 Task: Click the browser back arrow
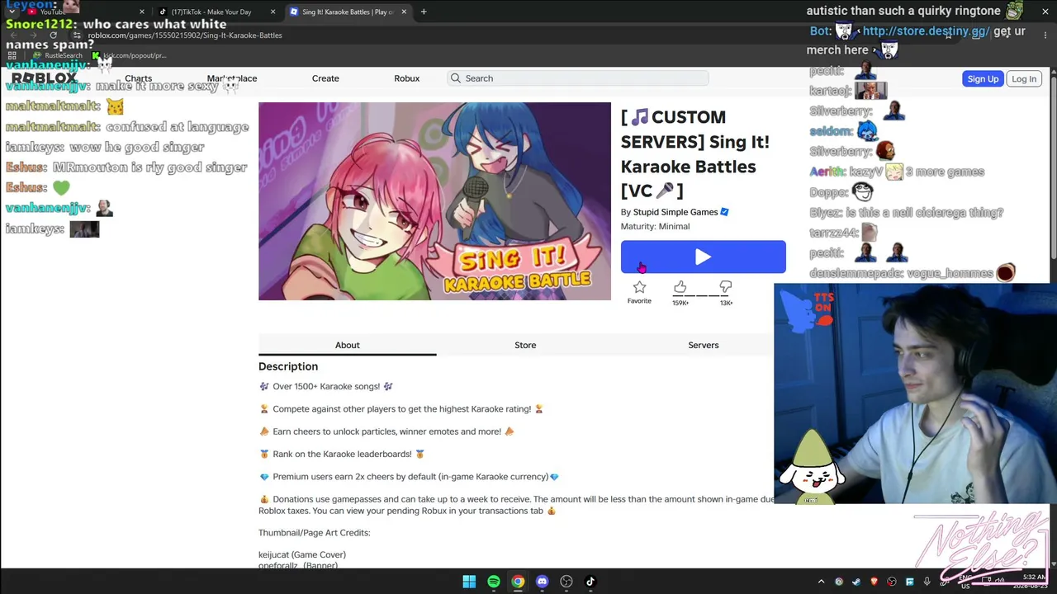tap(13, 35)
